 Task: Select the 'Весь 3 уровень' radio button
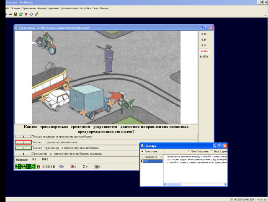point(190,151)
